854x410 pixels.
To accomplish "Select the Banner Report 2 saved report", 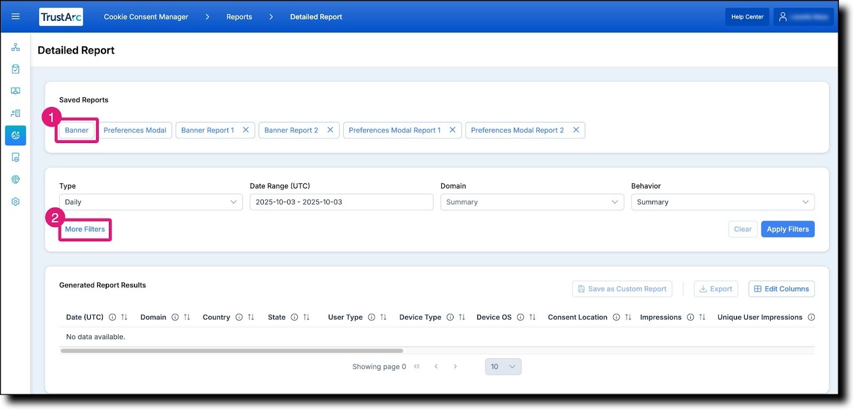I will 291,130.
